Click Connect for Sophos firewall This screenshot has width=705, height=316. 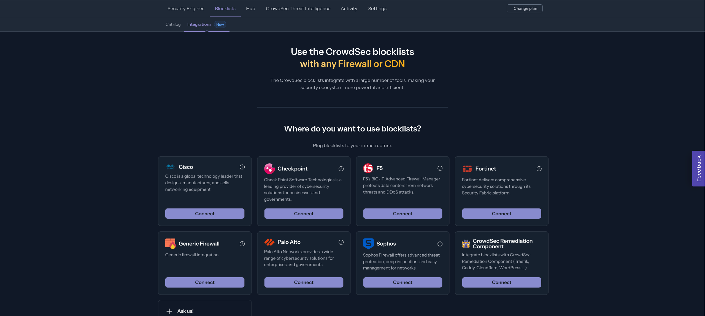[403, 282]
